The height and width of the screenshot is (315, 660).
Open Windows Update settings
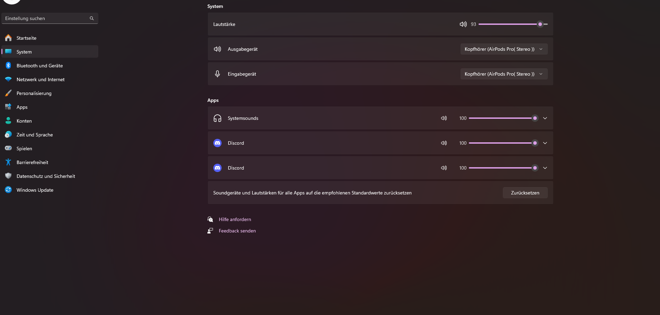click(35, 190)
